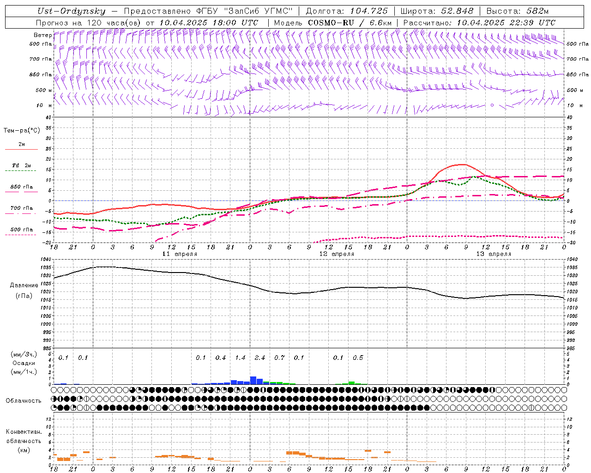Click the tallest blue precipitation bar

pyautogui.click(x=253, y=380)
